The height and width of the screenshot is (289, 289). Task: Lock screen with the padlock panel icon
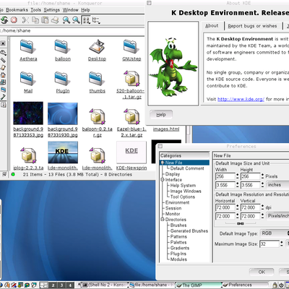(275, 285)
